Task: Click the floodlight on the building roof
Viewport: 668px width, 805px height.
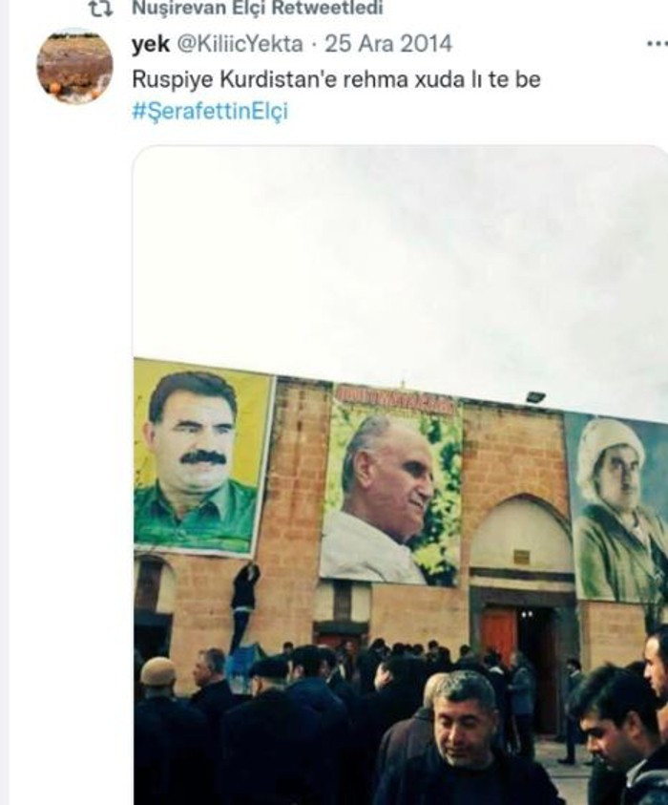Action: pos(534,397)
